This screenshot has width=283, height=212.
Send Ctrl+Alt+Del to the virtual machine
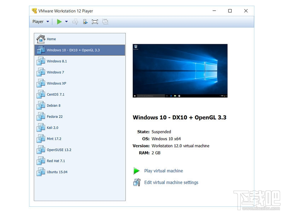click(x=85, y=22)
